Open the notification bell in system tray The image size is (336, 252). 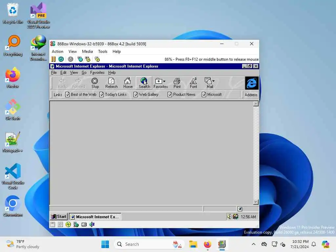coord(314,244)
